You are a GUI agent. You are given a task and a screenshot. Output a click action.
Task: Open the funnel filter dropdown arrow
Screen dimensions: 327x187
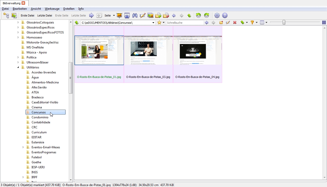pyautogui.click(x=257, y=23)
